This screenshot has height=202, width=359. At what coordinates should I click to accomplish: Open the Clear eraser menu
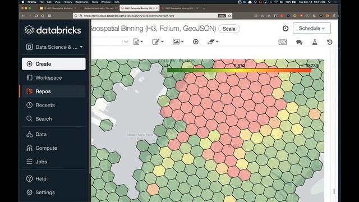[x=213, y=42]
